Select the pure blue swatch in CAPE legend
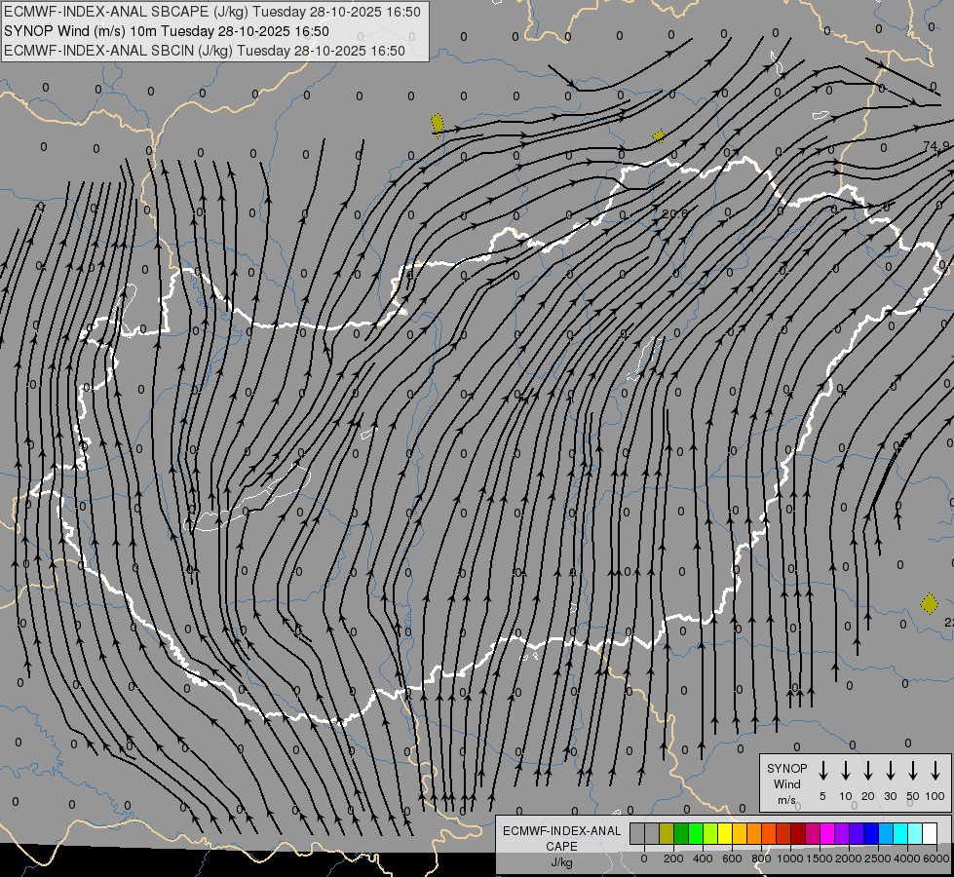Screen dimensions: 954x877 (x=872, y=833)
